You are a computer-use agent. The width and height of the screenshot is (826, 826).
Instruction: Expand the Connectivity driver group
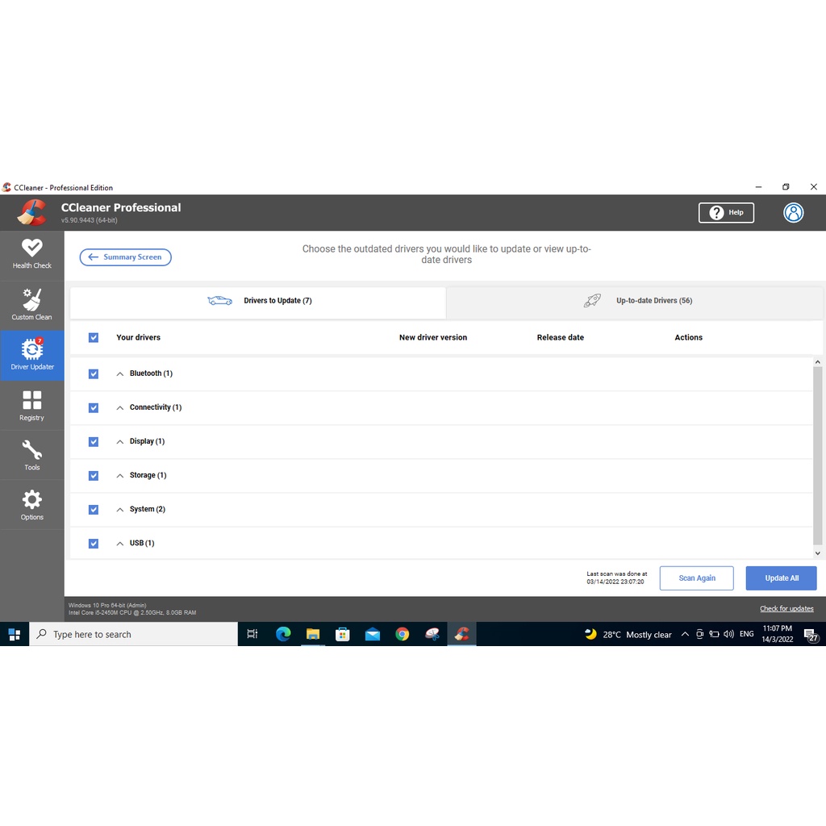120,407
